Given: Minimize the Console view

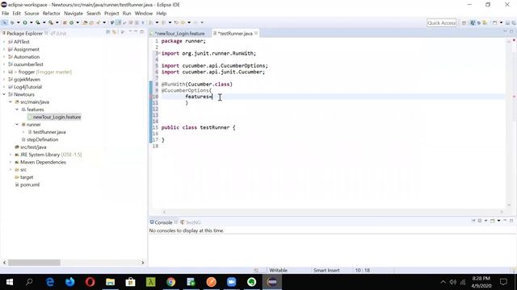Looking at the screenshot, I should [x=505, y=220].
